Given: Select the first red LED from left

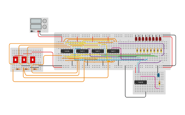Looking at the screenshot, I should [x=136, y=39].
